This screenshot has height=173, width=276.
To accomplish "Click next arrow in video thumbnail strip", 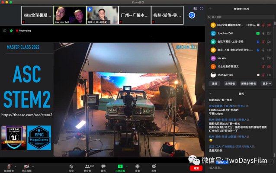I will (192, 15).
